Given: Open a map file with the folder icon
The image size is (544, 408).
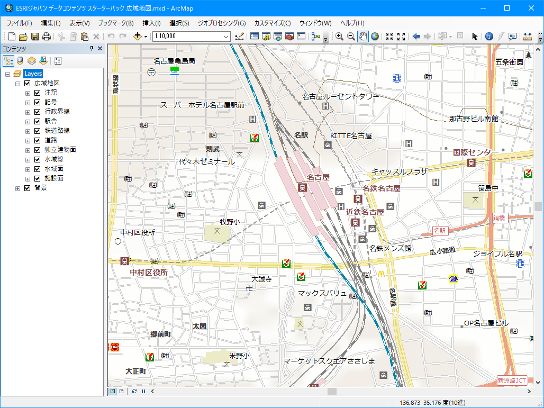Looking at the screenshot, I should click(x=23, y=36).
